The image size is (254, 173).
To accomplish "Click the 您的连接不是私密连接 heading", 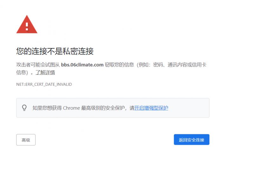I will 55,51.
